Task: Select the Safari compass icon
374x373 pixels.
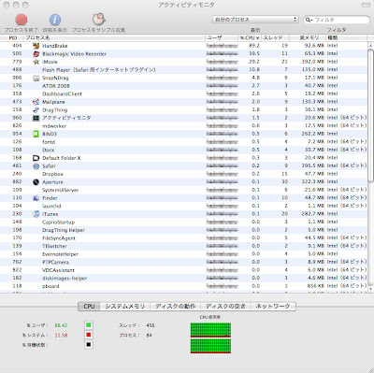Action: [36, 166]
